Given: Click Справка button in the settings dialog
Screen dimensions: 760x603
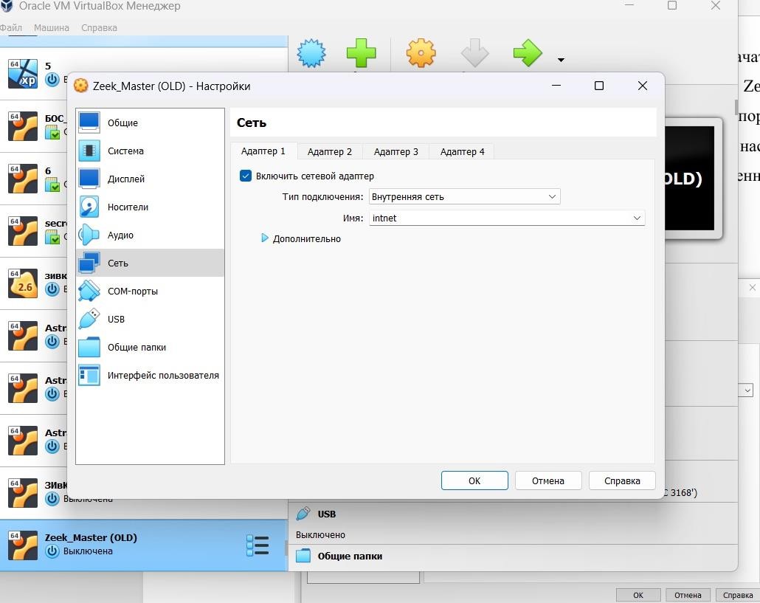Looking at the screenshot, I should 622,480.
